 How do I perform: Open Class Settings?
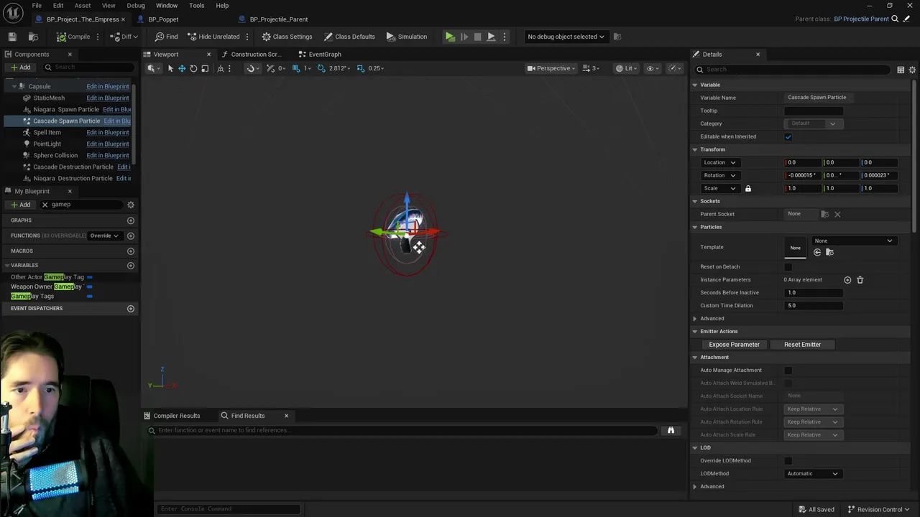(x=287, y=37)
